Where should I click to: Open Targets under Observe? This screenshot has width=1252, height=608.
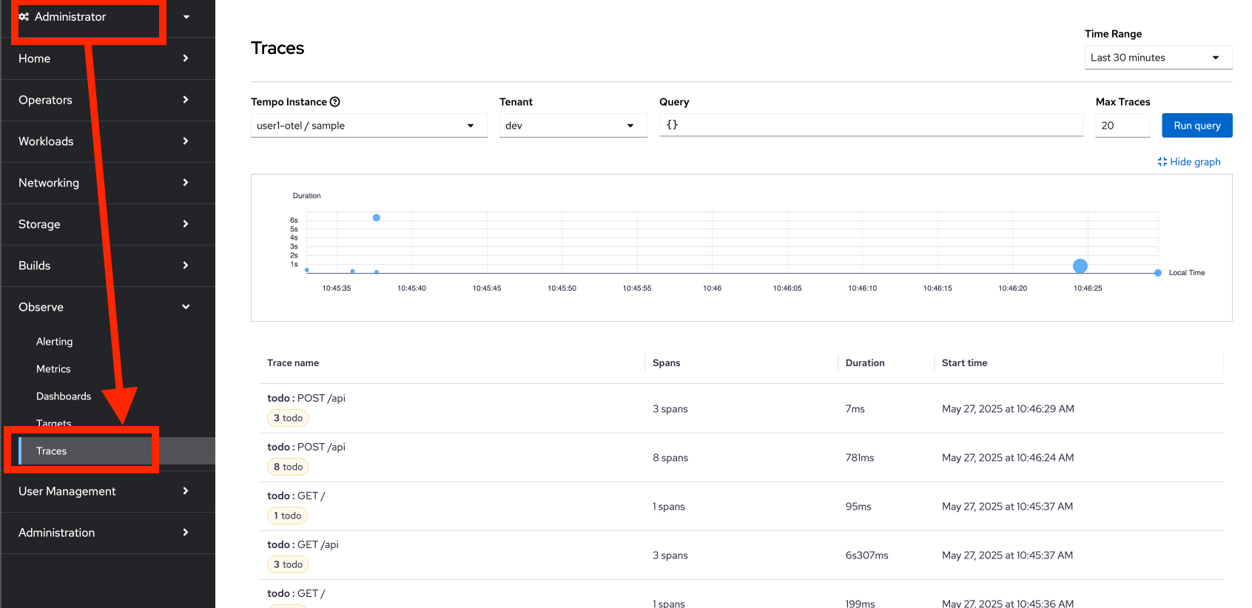pos(54,424)
